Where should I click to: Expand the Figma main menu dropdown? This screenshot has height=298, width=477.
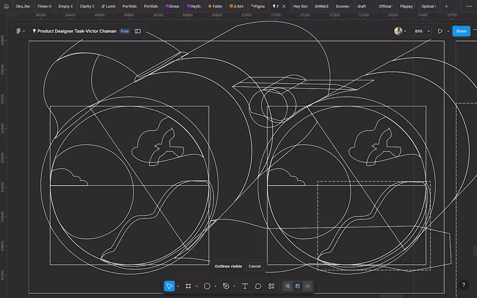click(x=20, y=31)
